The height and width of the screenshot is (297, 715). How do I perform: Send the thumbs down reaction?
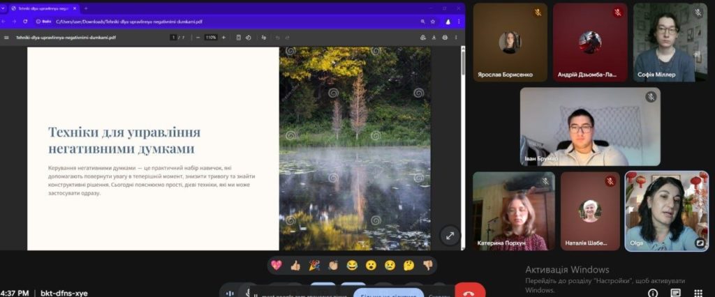(427, 265)
